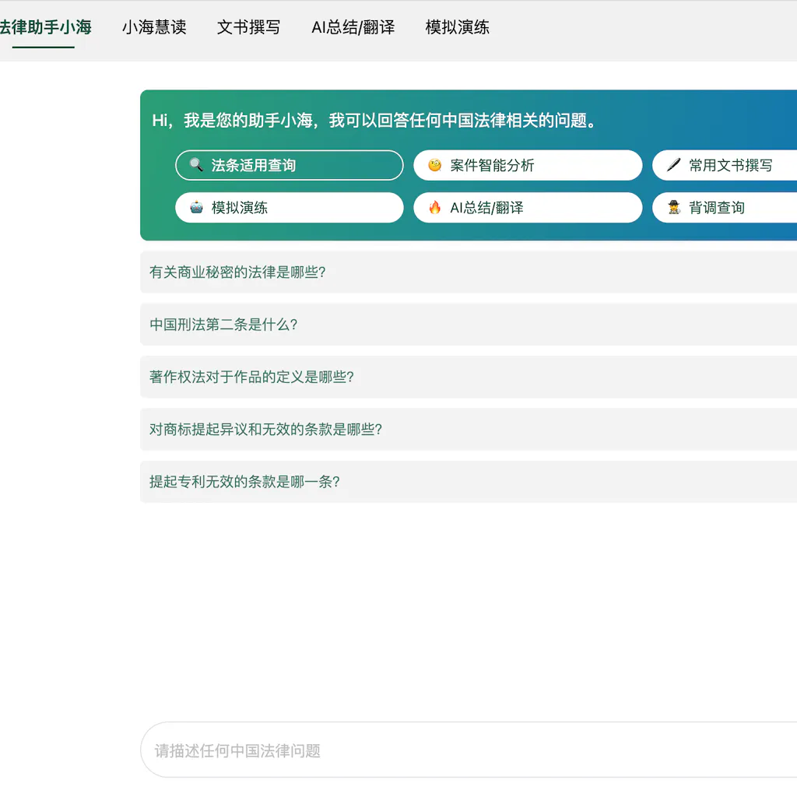Ask 中国刑法第二条是什么?
797x797 pixels.
pos(468,325)
